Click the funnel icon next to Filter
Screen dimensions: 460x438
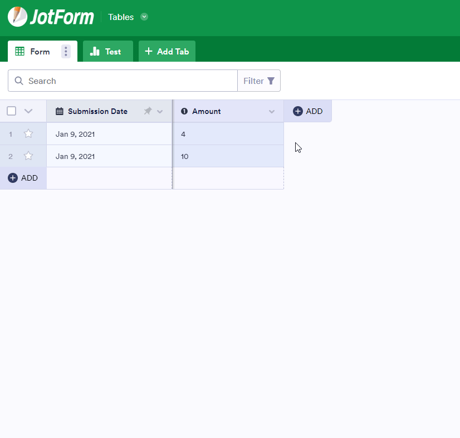coord(271,80)
